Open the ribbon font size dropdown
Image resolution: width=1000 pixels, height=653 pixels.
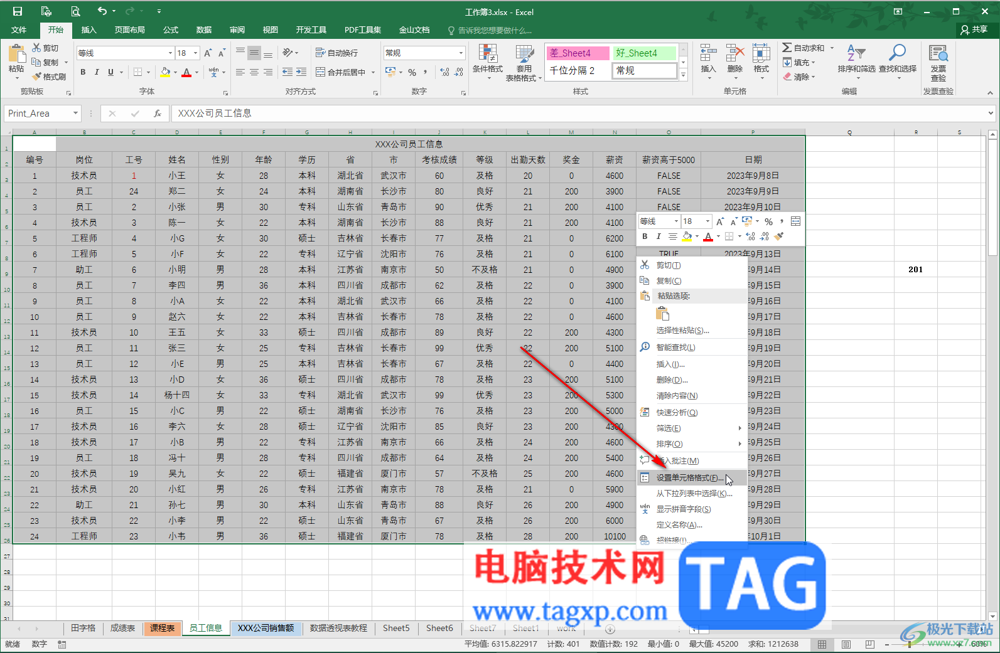click(x=196, y=53)
